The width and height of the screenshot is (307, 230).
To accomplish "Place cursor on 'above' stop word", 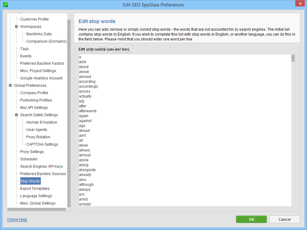I will pos(84,71).
